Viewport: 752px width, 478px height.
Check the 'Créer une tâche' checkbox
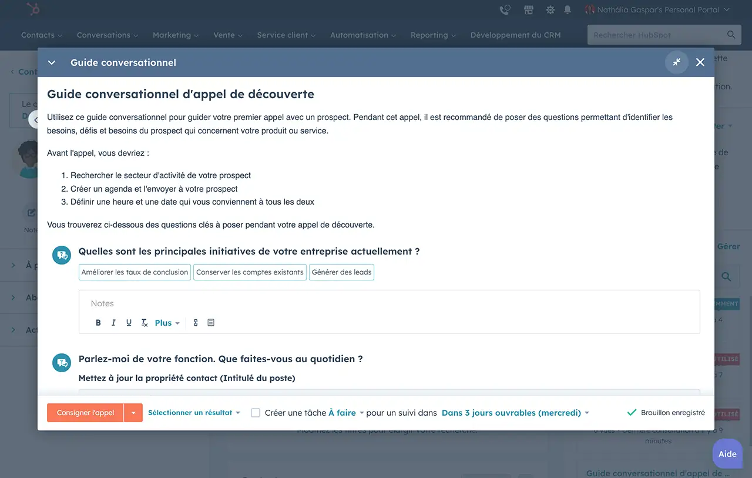pyautogui.click(x=256, y=413)
